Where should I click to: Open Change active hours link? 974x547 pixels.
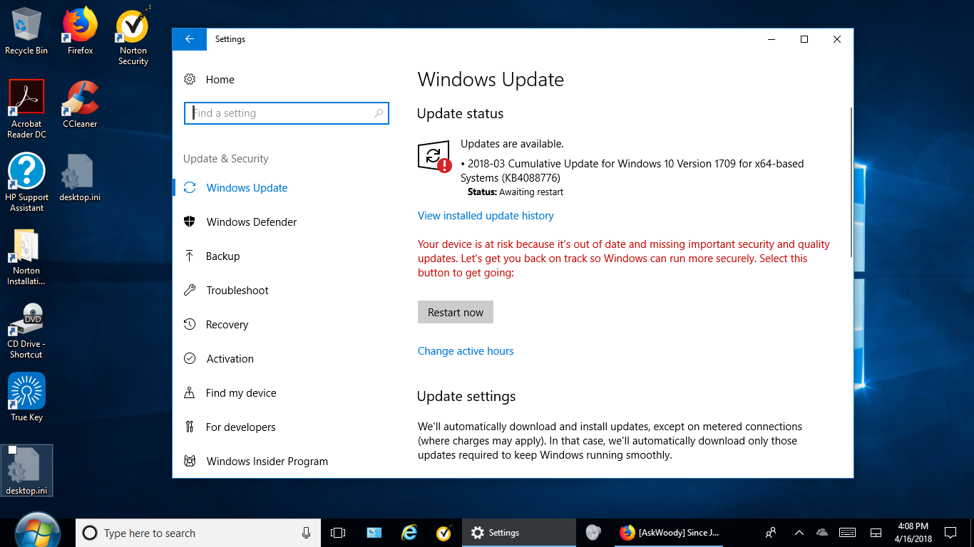coord(466,351)
